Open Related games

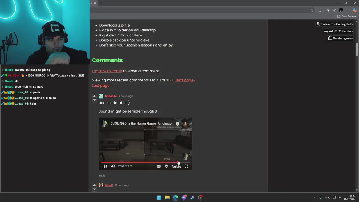pos(340,38)
